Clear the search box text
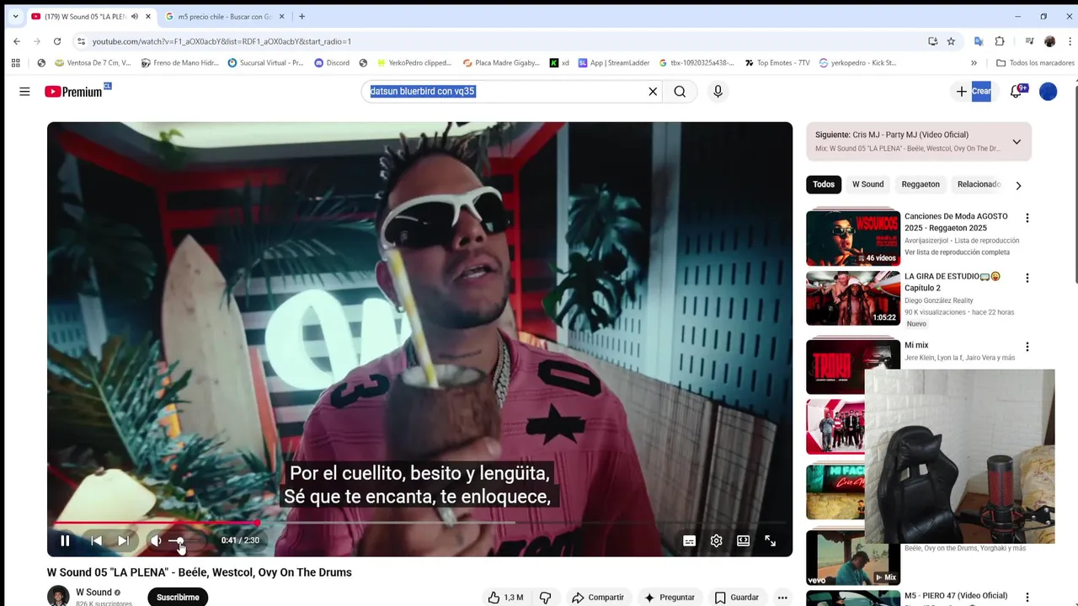This screenshot has height=606, width=1078. [x=653, y=92]
